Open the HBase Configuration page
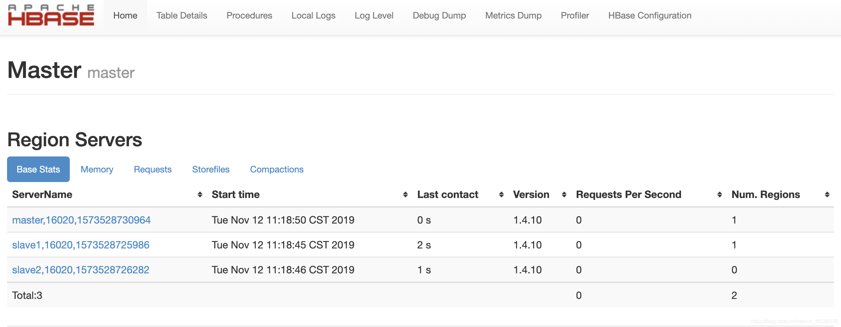The height and width of the screenshot is (327, 841). (650, 16)
